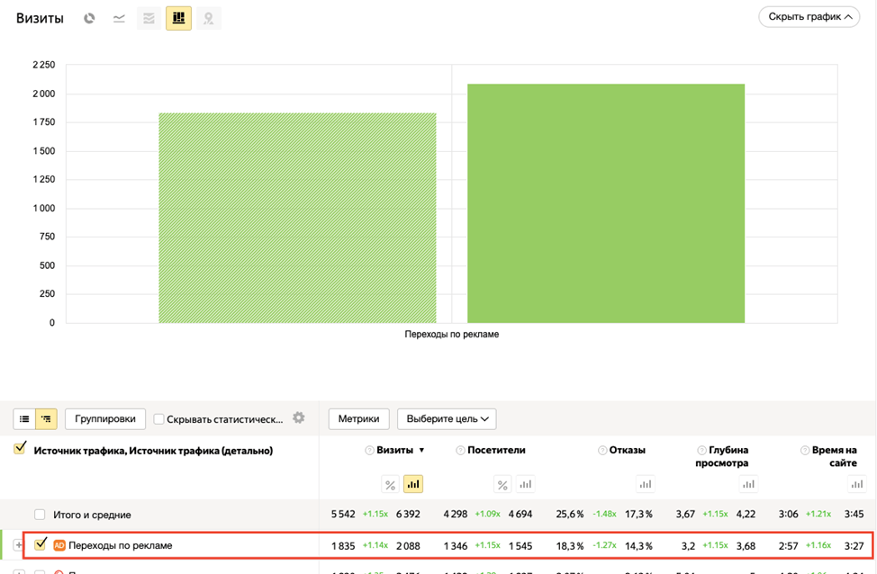The height and width of the screenshot is (574, 877).
Task: Expand the Переходы по рекламе row
Action: pyautogui.click(x=18, y=545)
